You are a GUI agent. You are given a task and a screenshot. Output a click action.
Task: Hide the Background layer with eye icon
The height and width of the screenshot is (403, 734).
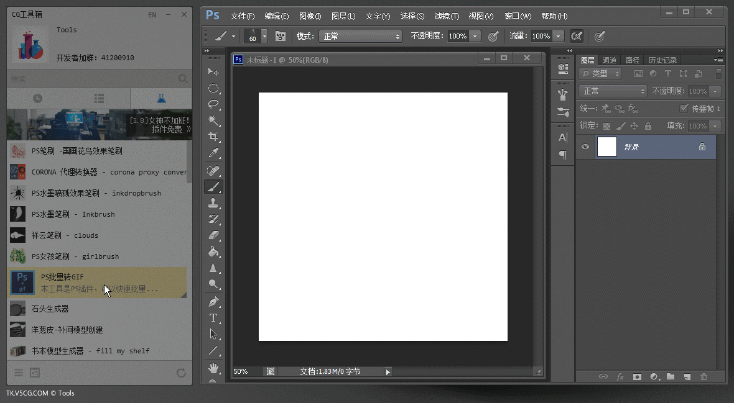pyautogui.click(x=585, y=147)
